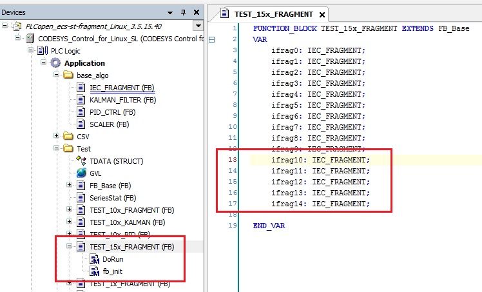Select the GVL globe icon

(x=81, y=173)
